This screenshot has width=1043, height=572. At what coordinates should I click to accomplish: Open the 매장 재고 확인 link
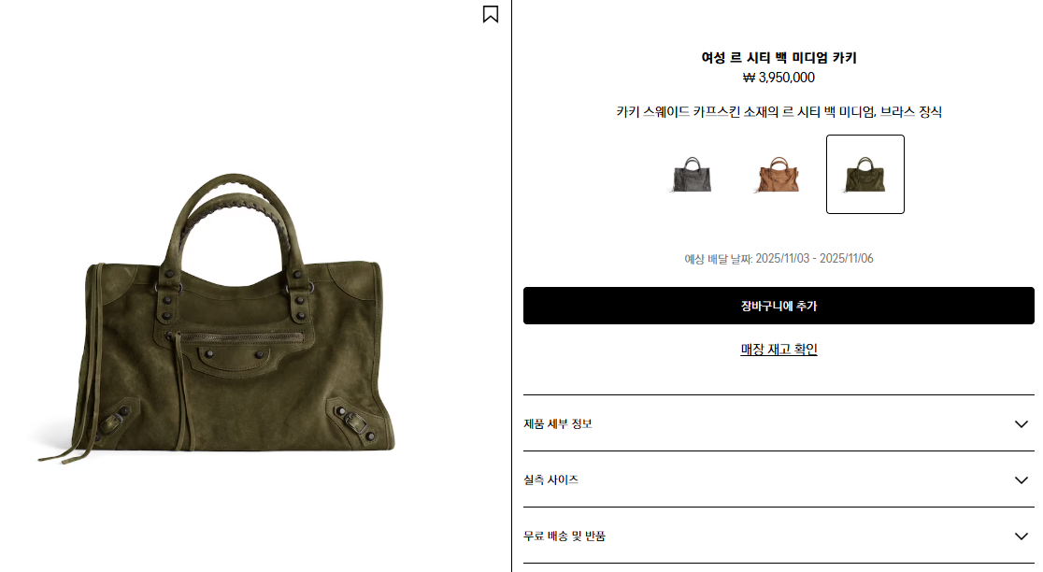[x=779, y=350]
